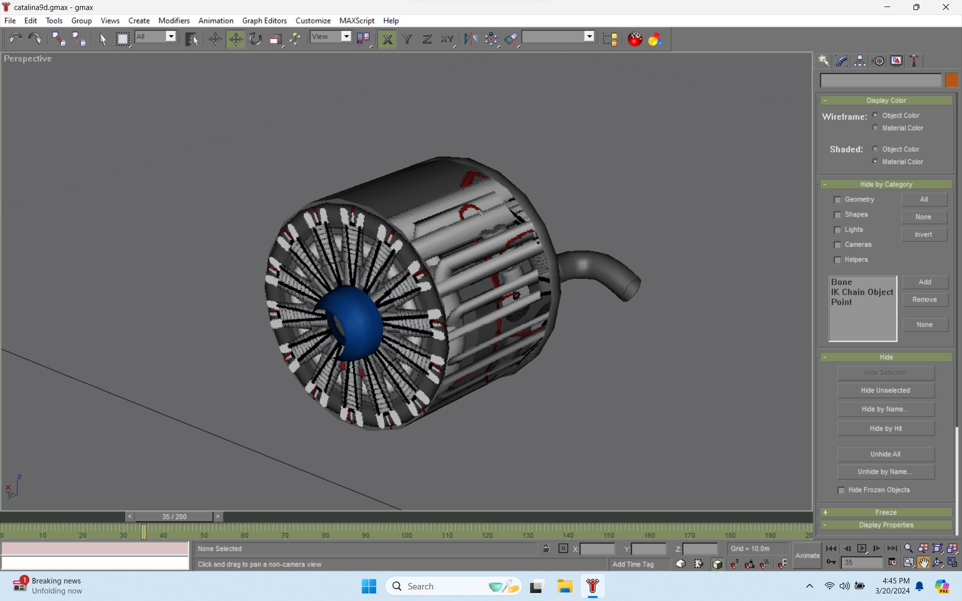Click the Unhide All button

click(885, 454)
